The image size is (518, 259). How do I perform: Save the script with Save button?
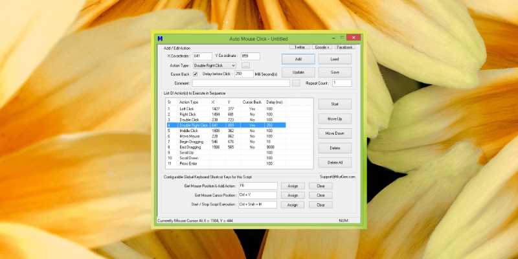[x=335, y=73]
